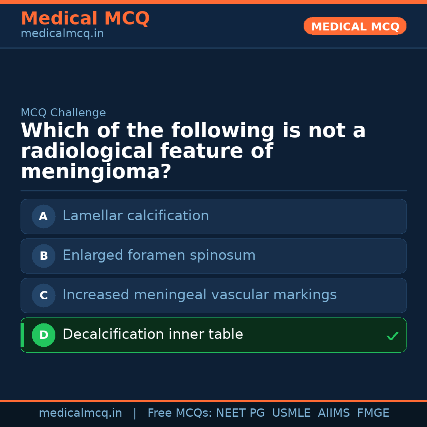Click the green checkmark on option D
Screen dimensions: 427x427
[x=393, y=336]
